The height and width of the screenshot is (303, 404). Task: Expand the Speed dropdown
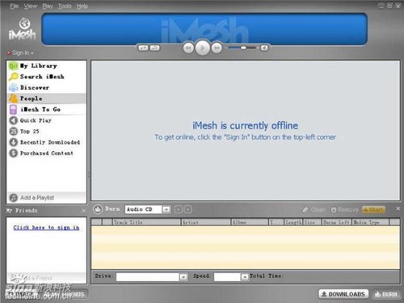pos(244,277)
